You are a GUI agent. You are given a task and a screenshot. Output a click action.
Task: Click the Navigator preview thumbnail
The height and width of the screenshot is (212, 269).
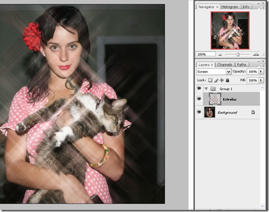[x=230, y=31]
